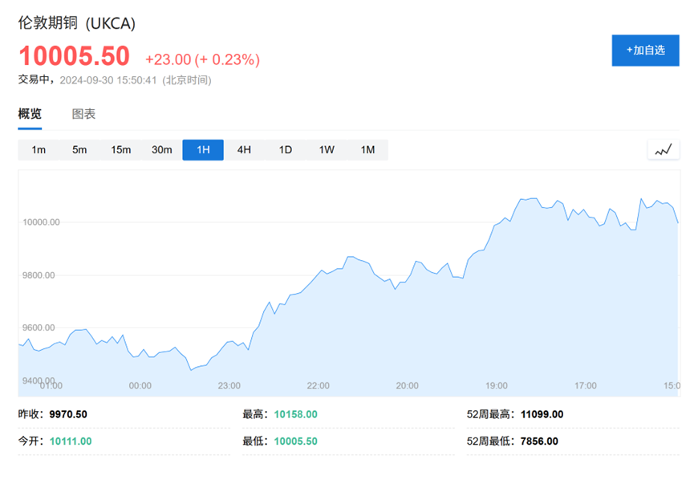This screenshot has width=694, height=480.
Task: Show the 1D daily chart
Action: pos(286,149)
